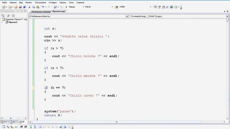The width and height of the screenshot is (230, 129).
Task: Uncomment selected lines icon
Action: tap(35, 127)
